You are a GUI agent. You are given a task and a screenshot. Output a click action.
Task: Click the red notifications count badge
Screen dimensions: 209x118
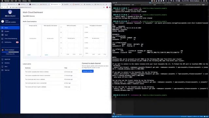tap(17, 42)
